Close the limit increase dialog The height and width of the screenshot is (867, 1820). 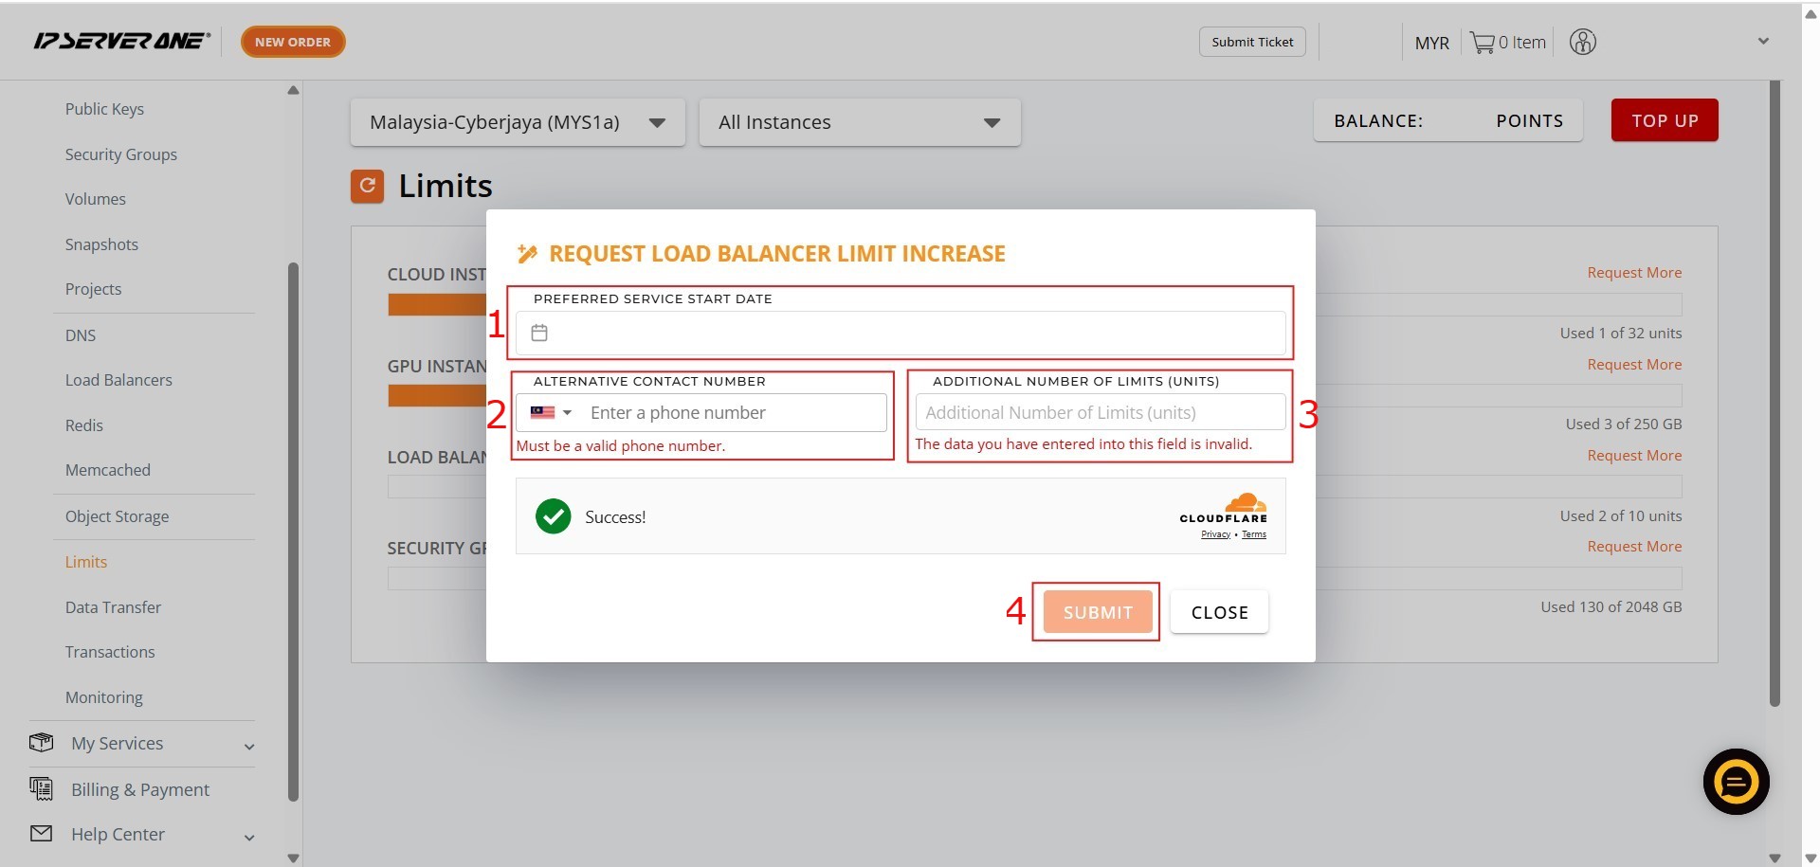point(1219,612)
